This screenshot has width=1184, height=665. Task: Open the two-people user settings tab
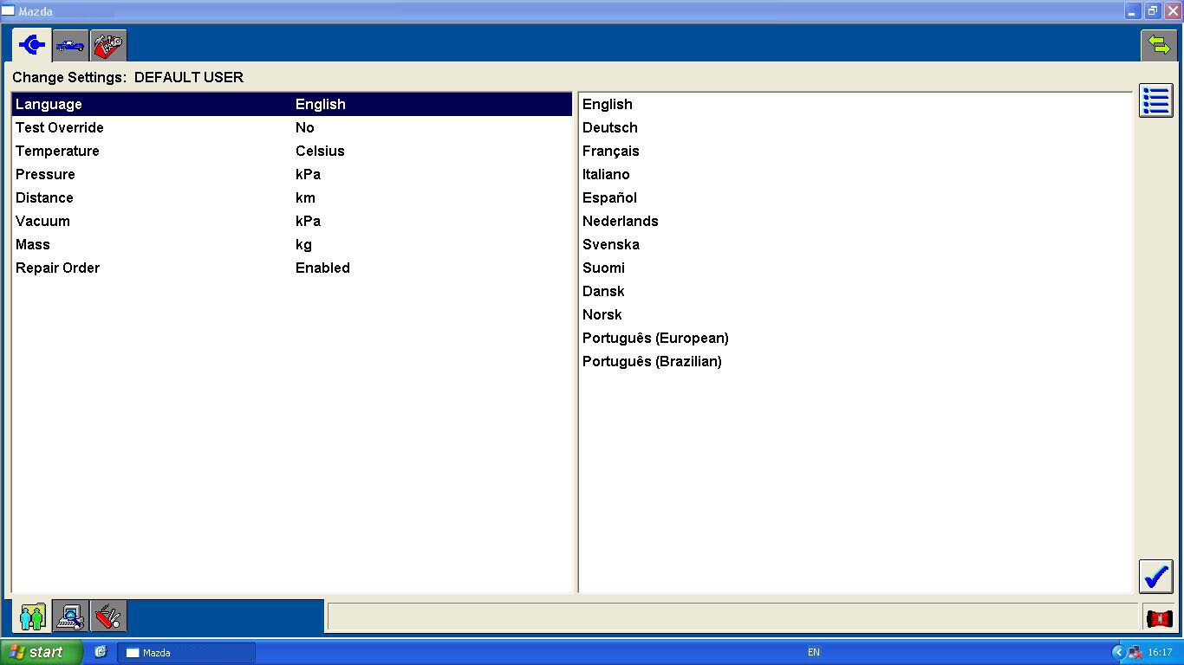pyautogui.click(x=32, y=617)
